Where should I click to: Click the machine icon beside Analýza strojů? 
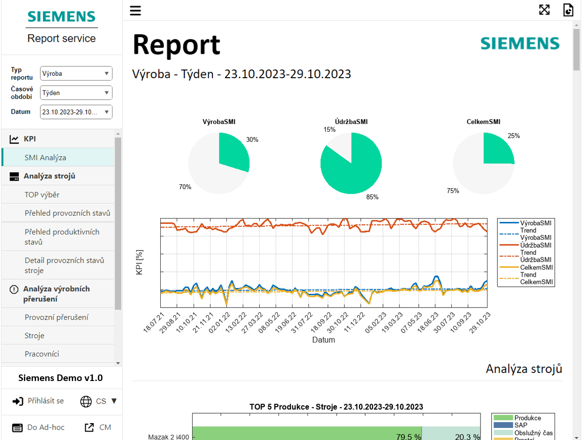click(13, 176)
